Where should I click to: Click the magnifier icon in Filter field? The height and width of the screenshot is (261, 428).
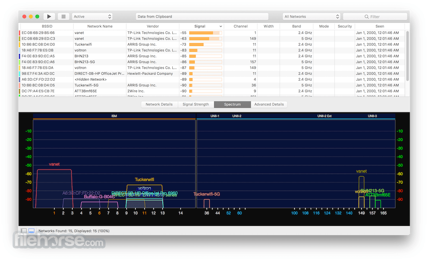click(x=367, y=17)
